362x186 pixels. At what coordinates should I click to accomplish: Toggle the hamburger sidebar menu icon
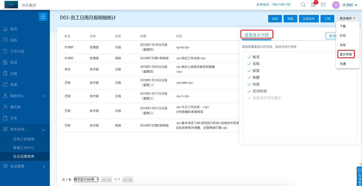coord(43,16)
